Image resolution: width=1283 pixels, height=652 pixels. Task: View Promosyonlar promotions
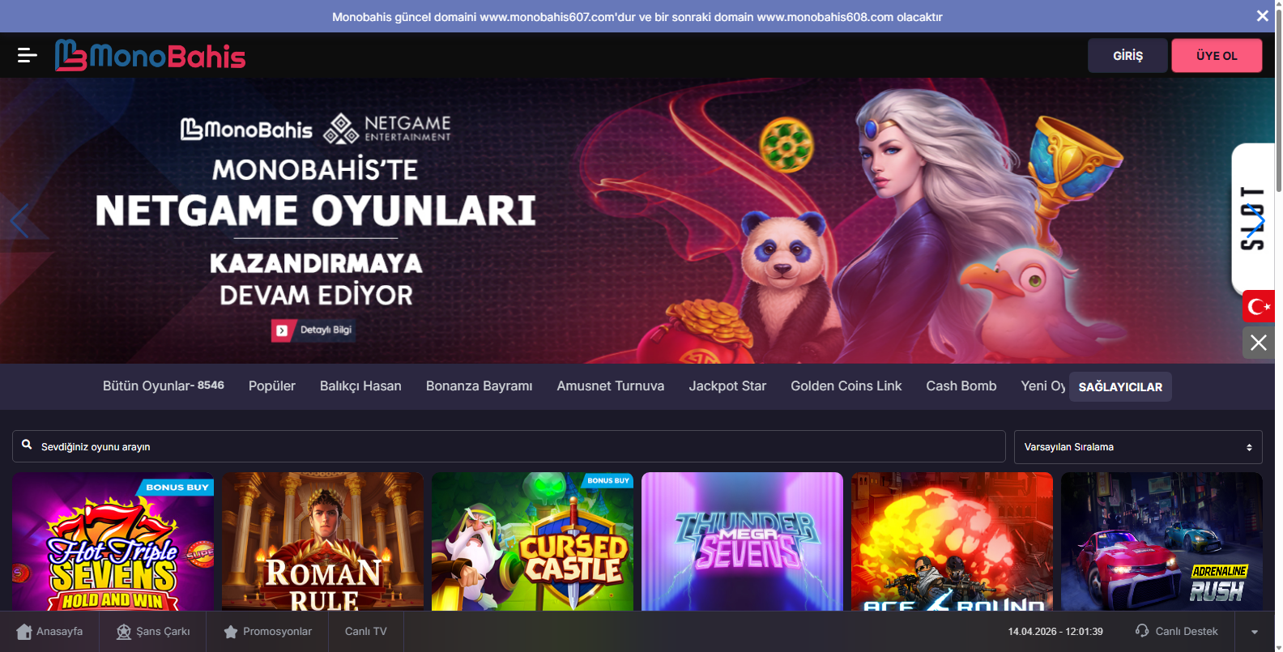coord(267,632)
